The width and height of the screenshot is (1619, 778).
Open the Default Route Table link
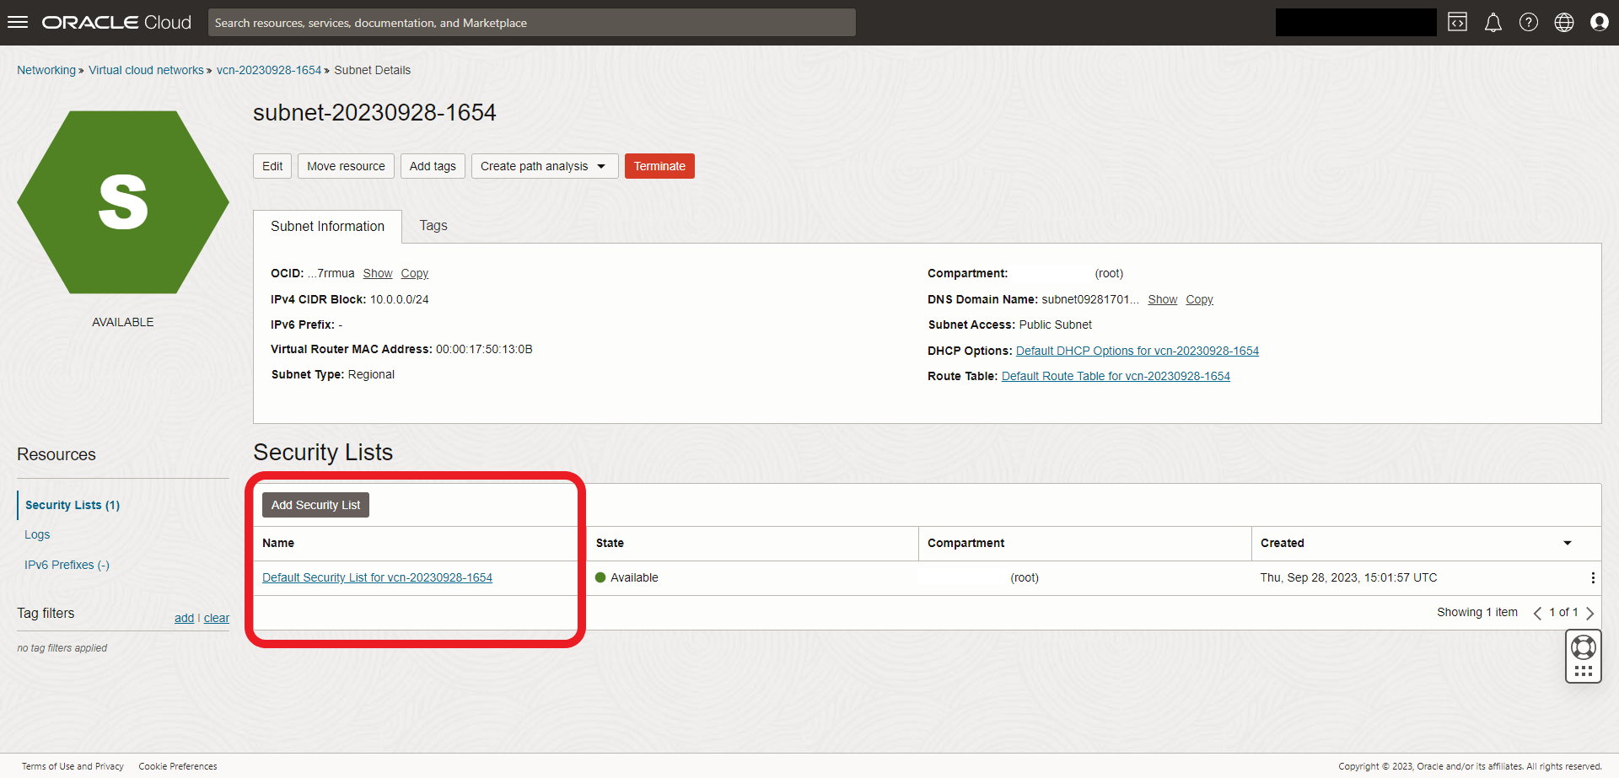tap(1115, 377)
